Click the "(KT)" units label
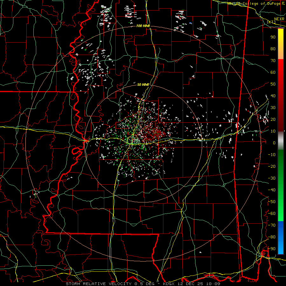The height and width of the screenshot is (286, 286). (271, 22)
